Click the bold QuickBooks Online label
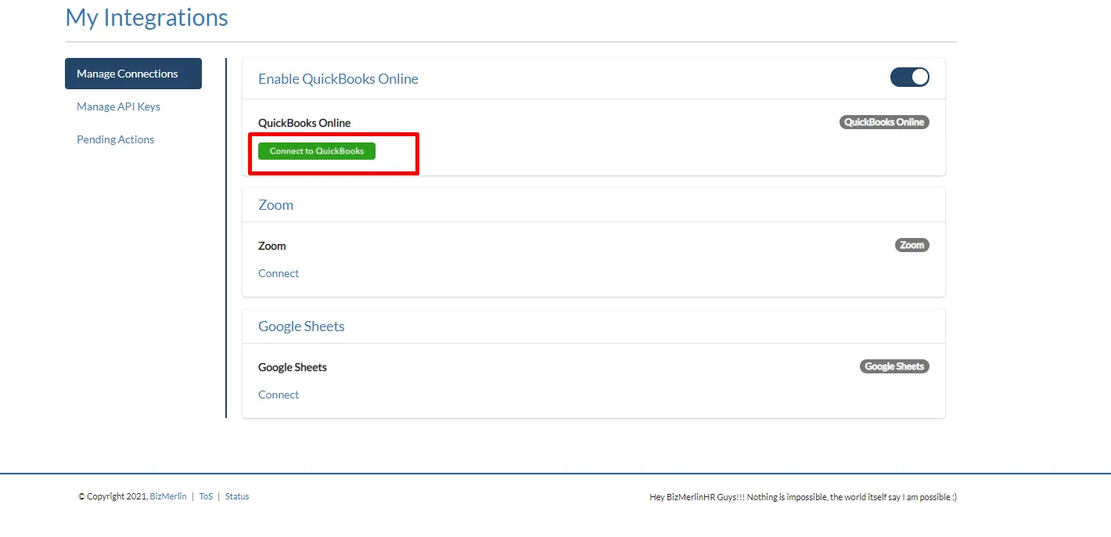 pyautogui.click(x=304, y=123)
